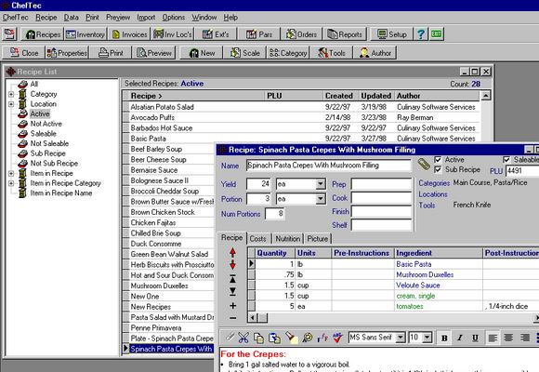The width and height of the screenshot is (539, 372).
Task: Switch to the Nutrition tab
Action: coord(288,238)
